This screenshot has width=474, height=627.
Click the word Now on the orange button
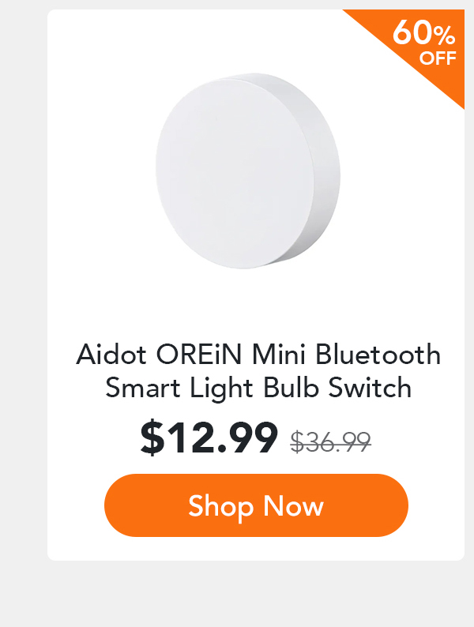[x=293, y=506]
